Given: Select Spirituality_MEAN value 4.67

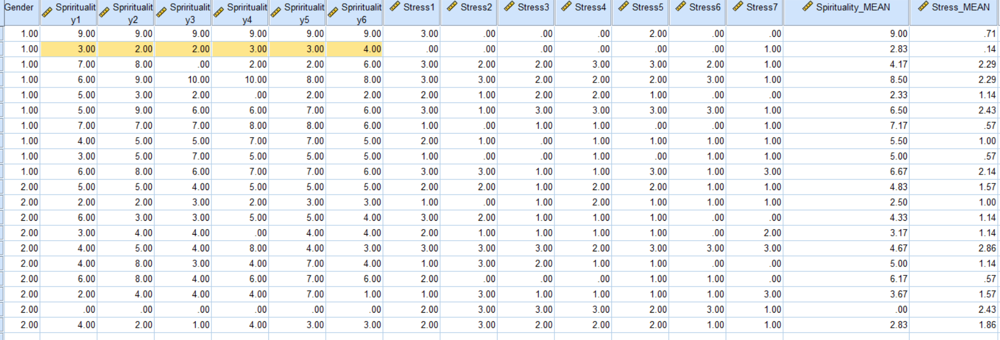Looking at the screenshot, I should click(x=898, y=249).
